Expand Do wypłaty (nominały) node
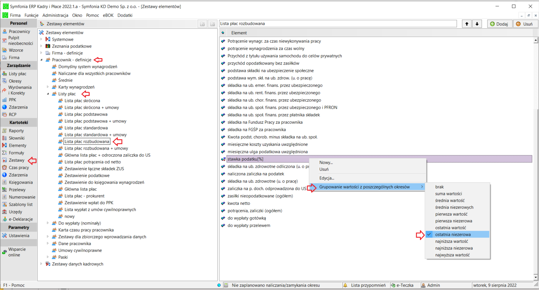 (x=48, y=223)
